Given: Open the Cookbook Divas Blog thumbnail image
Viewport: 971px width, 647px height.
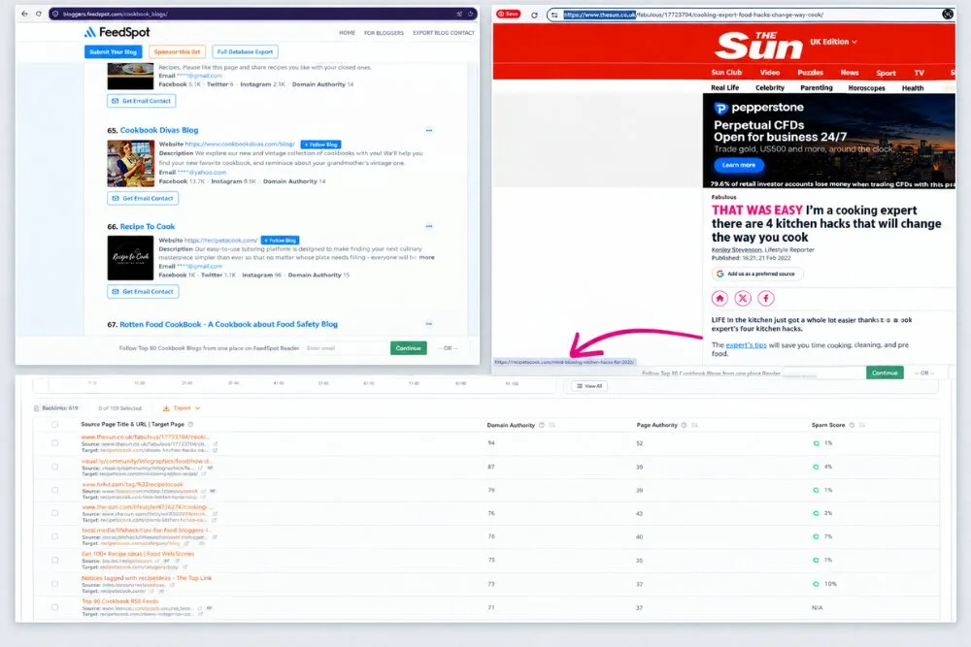Looking at the screenshot, I should click(131, 163).
